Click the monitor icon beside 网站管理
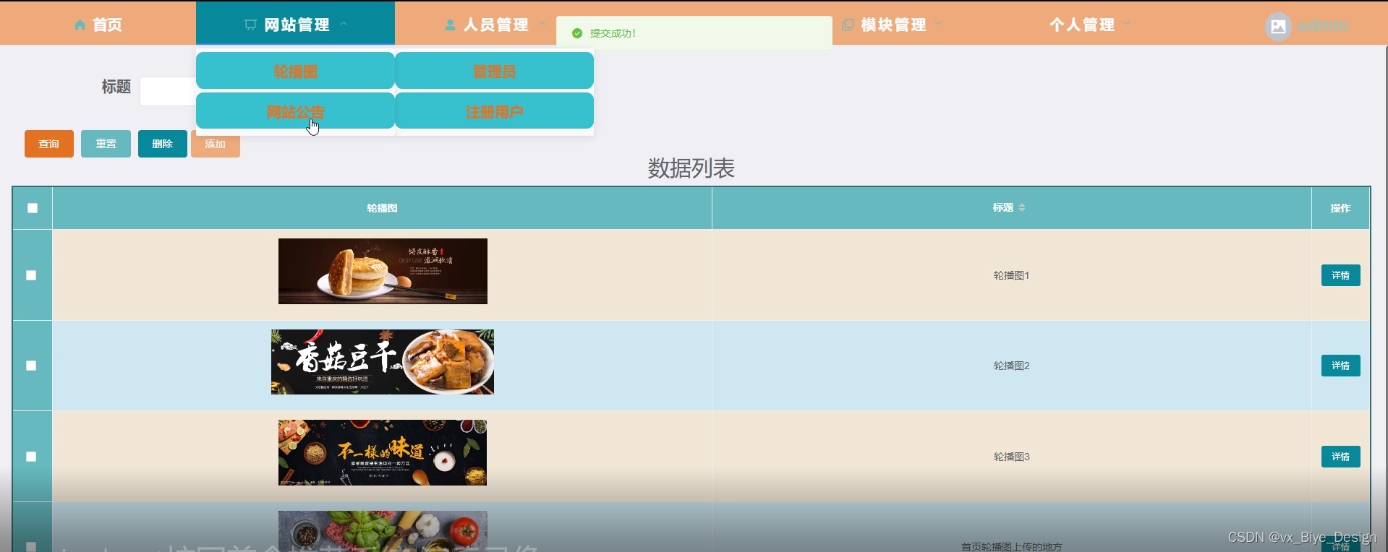1388x552 pixels. pyautogui.click(x=250, y=25)
